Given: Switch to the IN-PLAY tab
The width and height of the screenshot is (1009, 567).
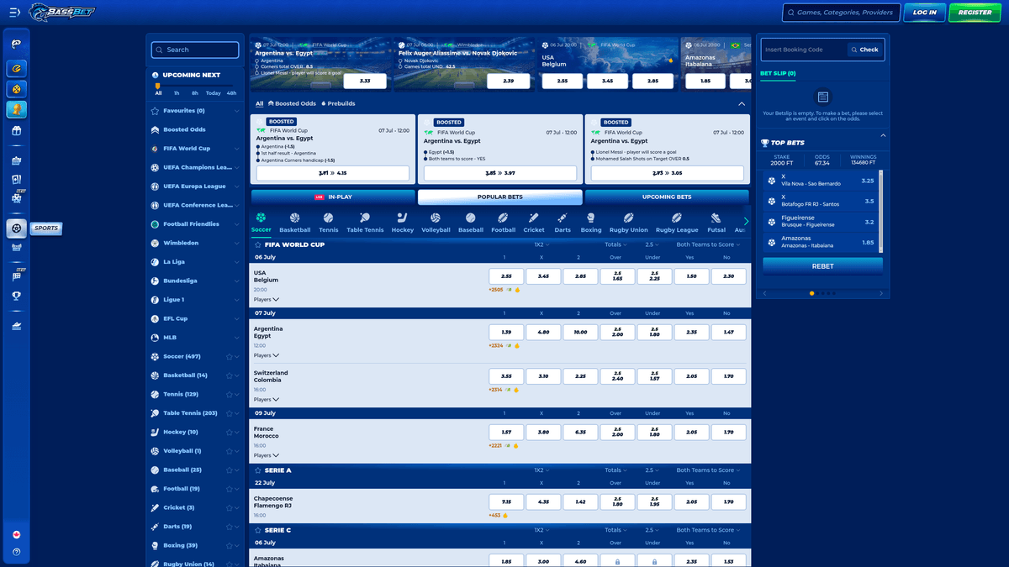Looking at the screenshot, I should (x=333, y=197).
